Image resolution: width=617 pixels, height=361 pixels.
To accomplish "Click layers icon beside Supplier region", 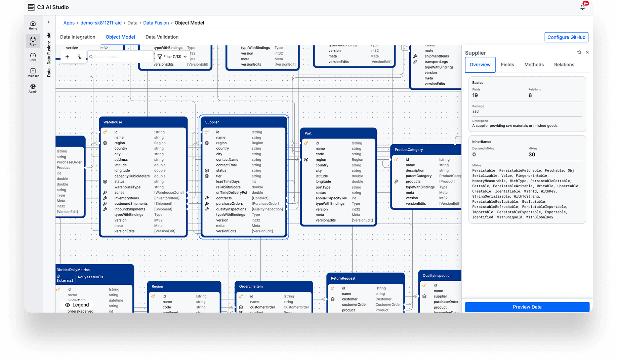I will (x=207, y=143).
